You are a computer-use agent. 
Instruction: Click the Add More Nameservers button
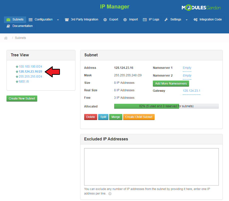(171, 84)
